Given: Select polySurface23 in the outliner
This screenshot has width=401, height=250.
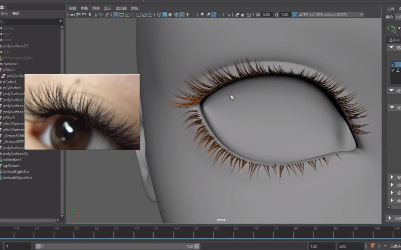Looking at the screenshot, I should (x=15, y=46).
